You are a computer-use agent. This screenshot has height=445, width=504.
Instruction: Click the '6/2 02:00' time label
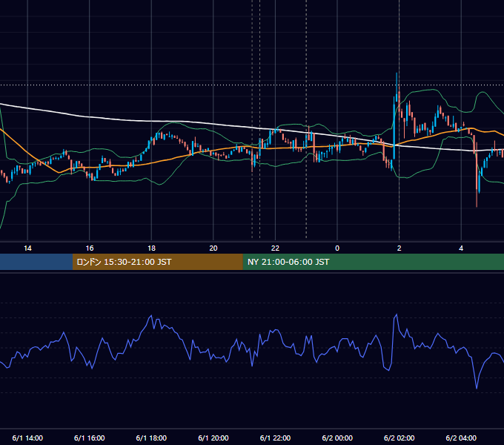pyautogui.click(x=399, y=438)
